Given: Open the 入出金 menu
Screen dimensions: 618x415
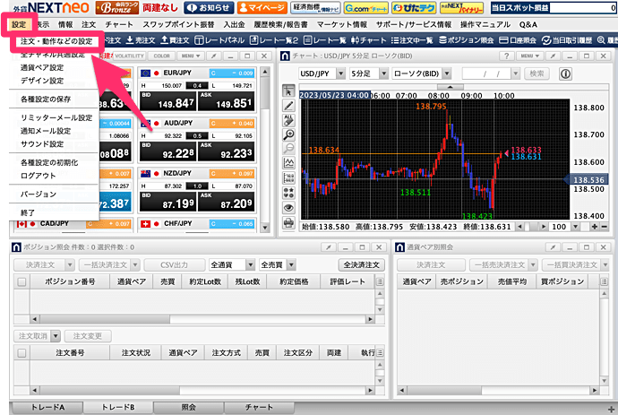Looking at the screenshot, I should tap(234, 25).
